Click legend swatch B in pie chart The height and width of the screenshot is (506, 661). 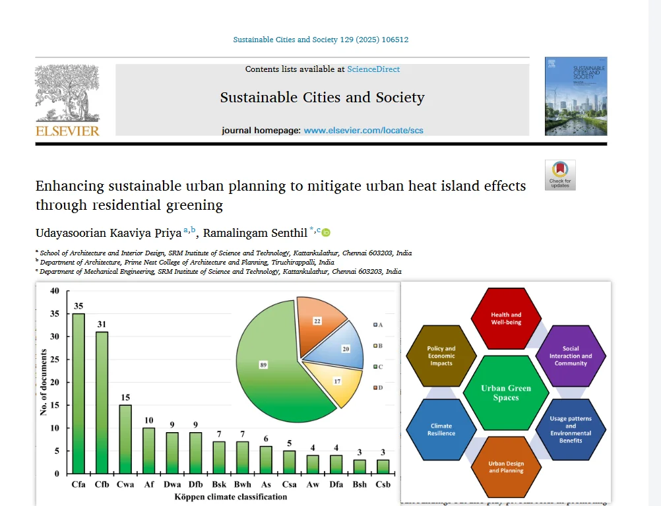tap(375, 346)
